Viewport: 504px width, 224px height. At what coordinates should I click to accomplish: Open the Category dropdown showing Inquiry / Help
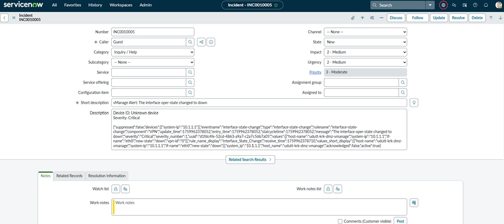click(152, 52)
